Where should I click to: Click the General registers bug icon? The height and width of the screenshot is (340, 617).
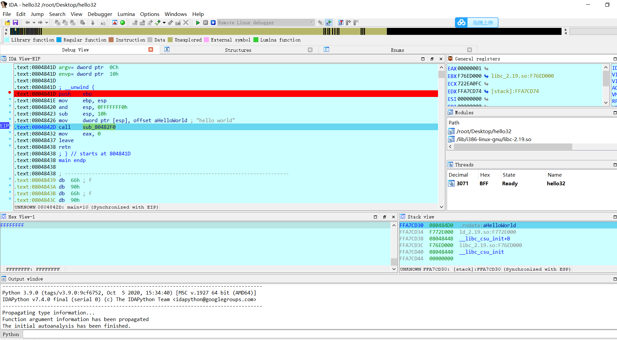pos(450,59)
